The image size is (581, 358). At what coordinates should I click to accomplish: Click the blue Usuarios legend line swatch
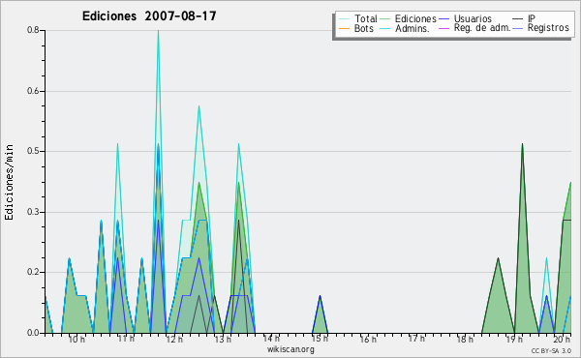click(443, 19)
